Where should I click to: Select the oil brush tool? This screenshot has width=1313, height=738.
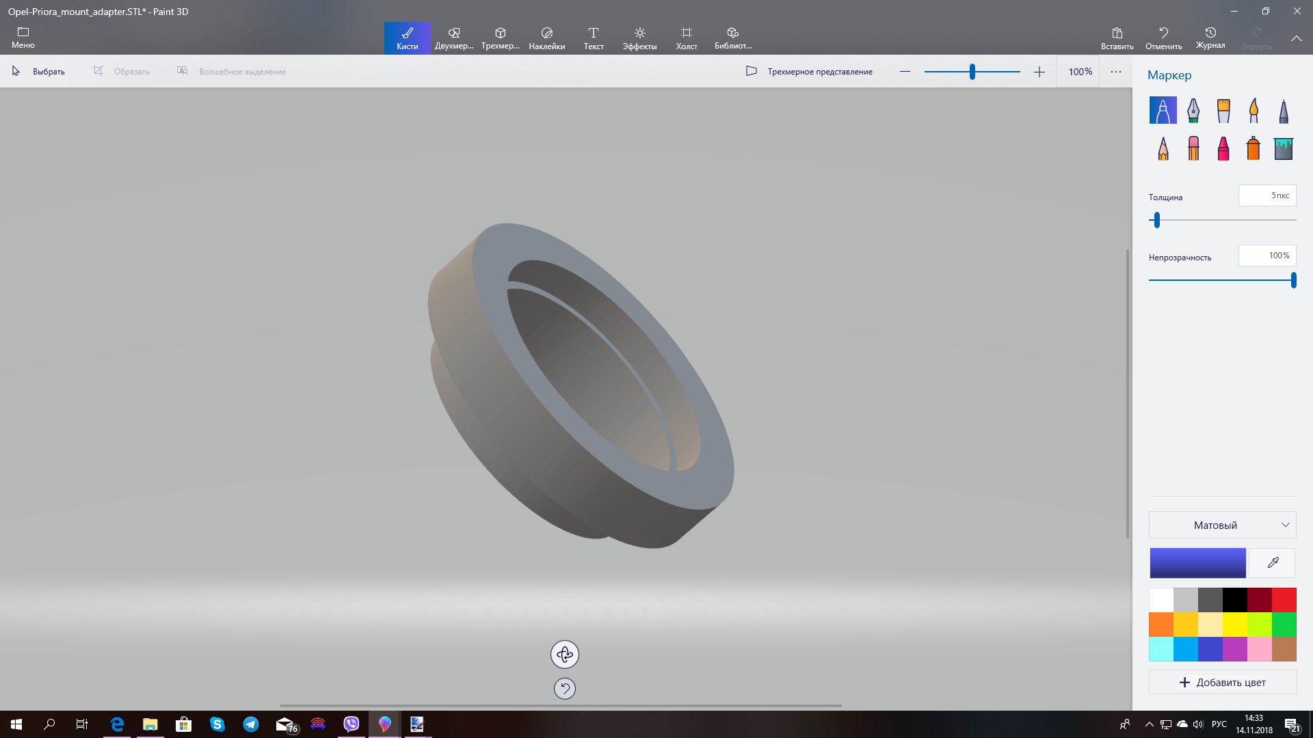coord(1223,110)
